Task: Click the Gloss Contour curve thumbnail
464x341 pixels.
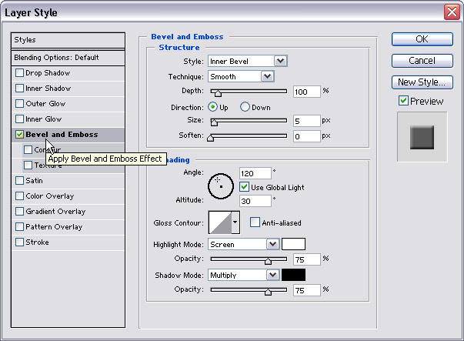Action: click(x=220, y=222)
